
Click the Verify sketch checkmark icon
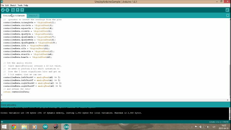[3, 10]
